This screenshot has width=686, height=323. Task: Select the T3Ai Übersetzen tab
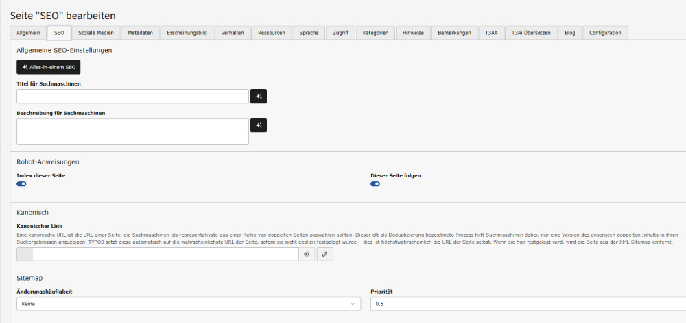(531, 33)
